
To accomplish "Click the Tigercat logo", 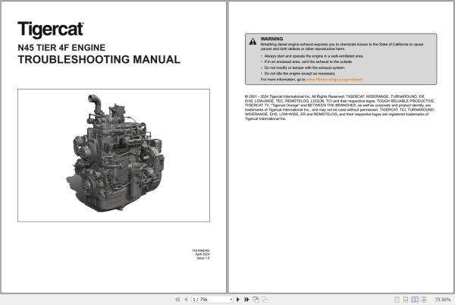I will tap(51, 30).
